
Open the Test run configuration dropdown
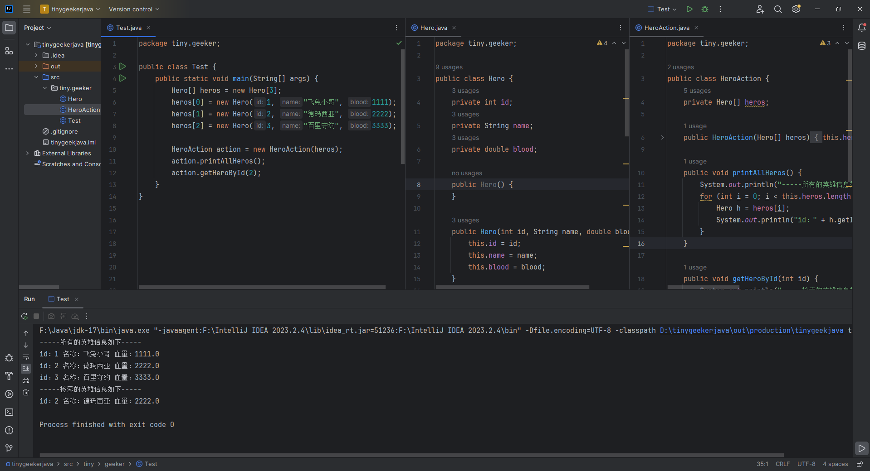point(662,9)
